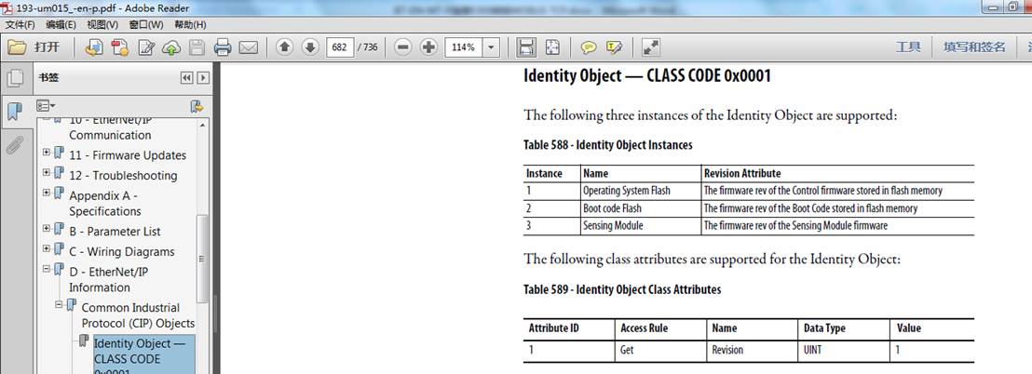Add a sticky note comment
The width and height of the screenshot is (1032, 374).
tap(589, 47)
